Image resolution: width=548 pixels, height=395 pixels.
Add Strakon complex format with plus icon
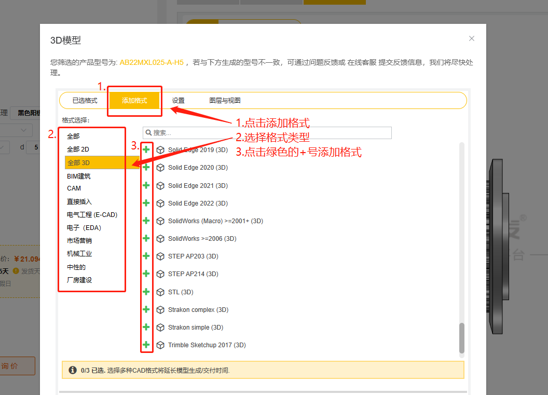click(x=146, y=309)
